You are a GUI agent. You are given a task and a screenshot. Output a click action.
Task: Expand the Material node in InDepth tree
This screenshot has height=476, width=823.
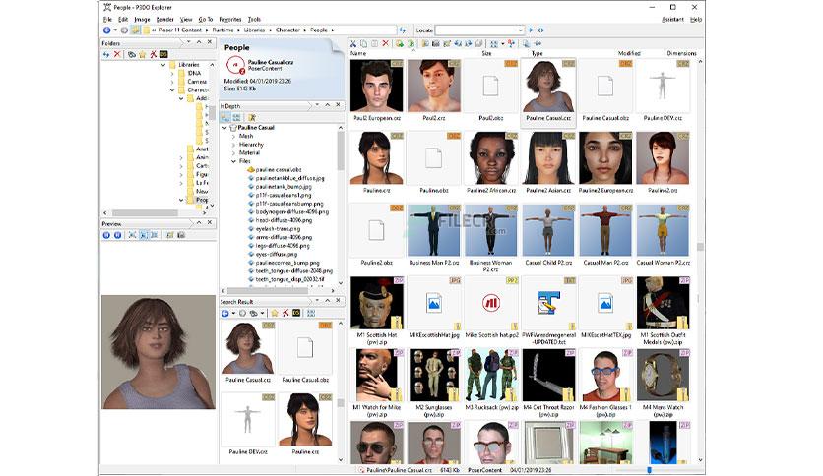pos(233,153)
